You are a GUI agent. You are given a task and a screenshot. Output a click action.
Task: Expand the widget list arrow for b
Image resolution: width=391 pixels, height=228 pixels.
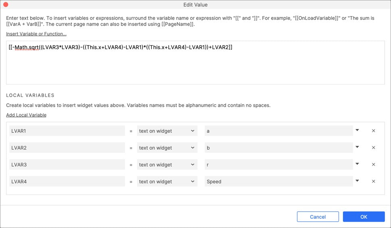(x=357, y=147)
